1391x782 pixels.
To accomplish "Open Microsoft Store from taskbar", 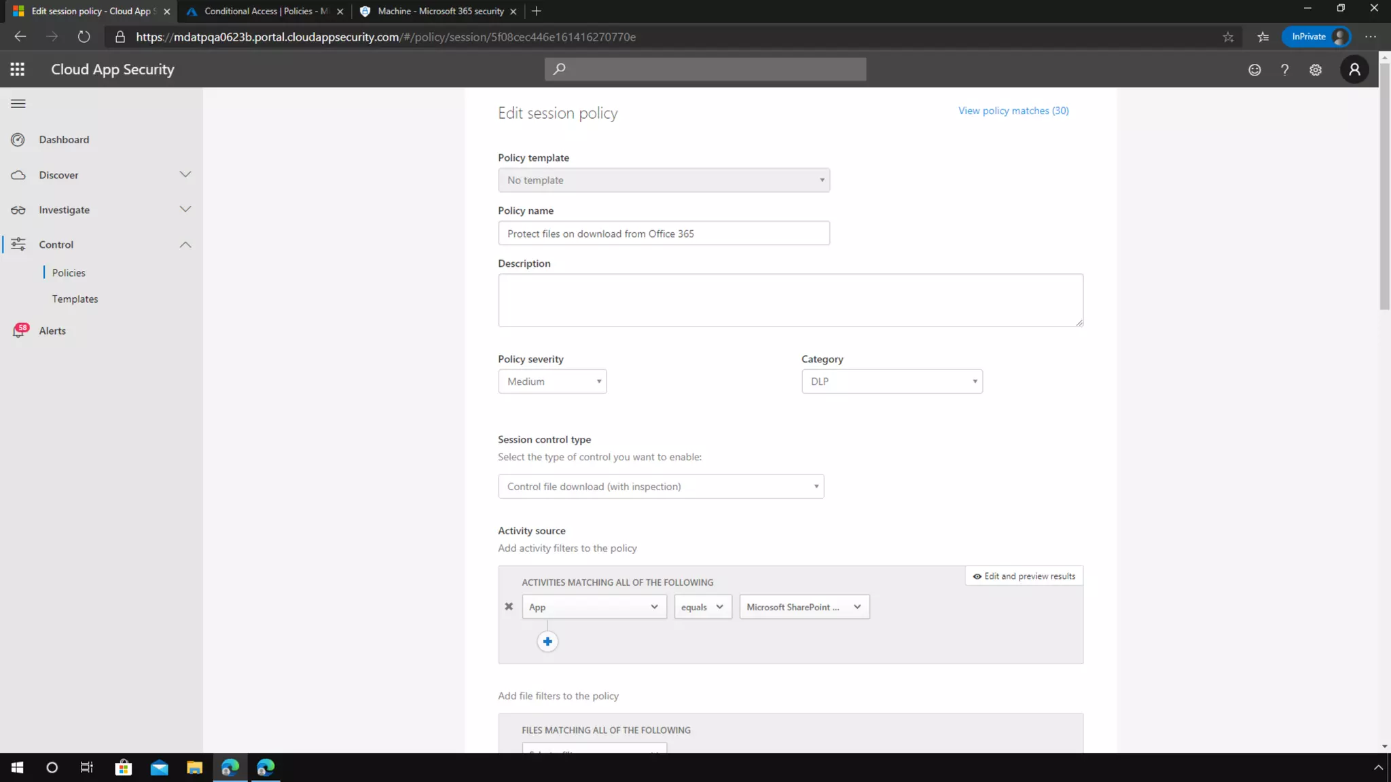I will [124, 768].
